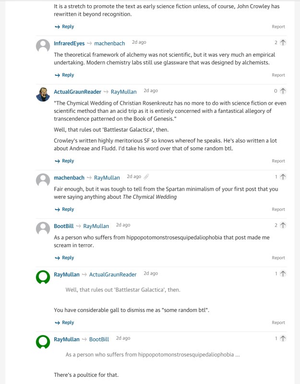Reply to BootBill's comment
Screen dimensions: 300x384
click(x=64, y=258)
